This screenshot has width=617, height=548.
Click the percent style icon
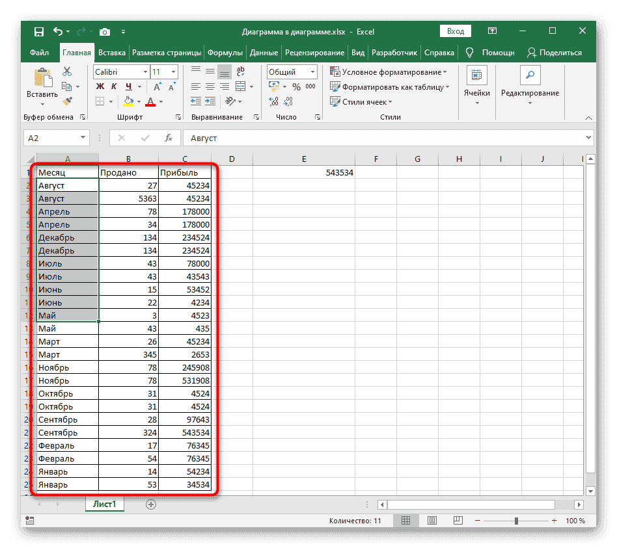[x=296, y=86]
